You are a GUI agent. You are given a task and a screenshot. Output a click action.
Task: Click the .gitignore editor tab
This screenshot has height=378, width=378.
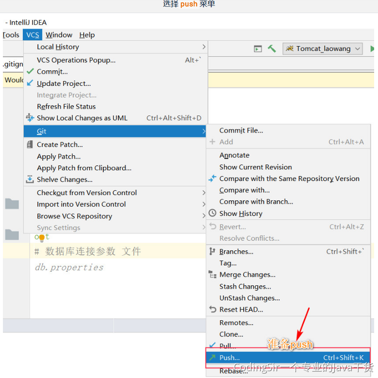tap(13, 64)
